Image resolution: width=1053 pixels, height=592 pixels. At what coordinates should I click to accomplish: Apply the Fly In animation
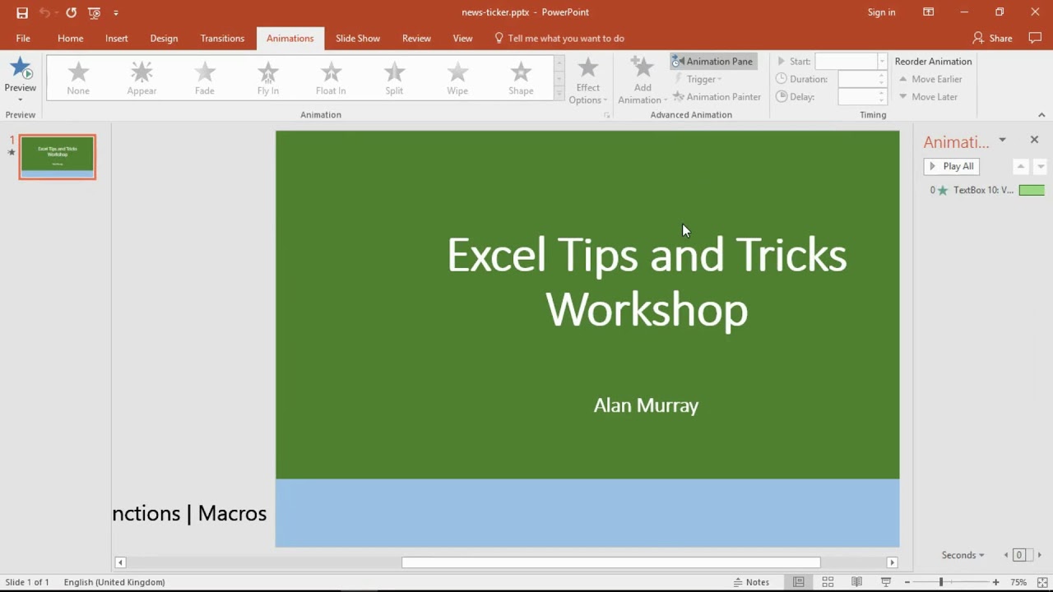[x=268, y=78]
